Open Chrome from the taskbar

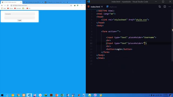point(18,95)
